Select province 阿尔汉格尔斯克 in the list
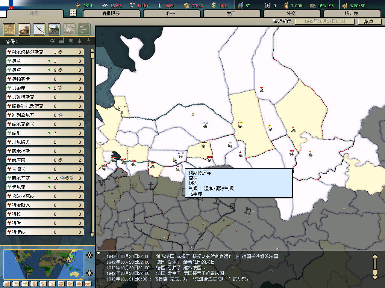The height and width of the screenshot is (288, 385). [x=45, y=52]
